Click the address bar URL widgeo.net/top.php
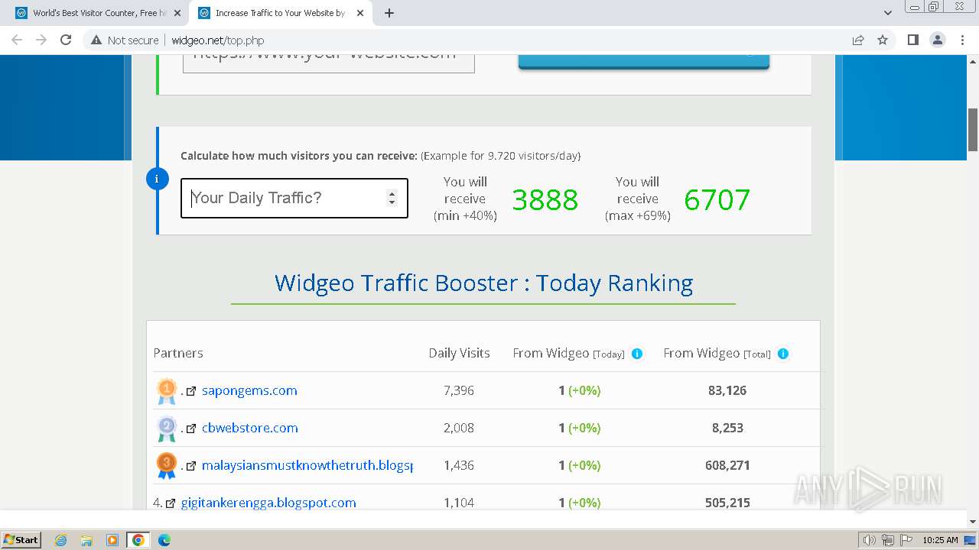979x550 pixels. [218, 40]
